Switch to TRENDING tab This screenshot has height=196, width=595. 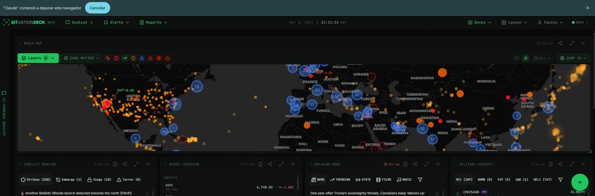point(340,180)
